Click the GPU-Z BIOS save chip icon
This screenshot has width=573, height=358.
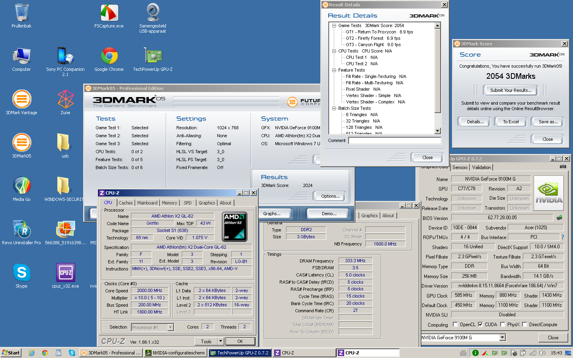[559, 218]
